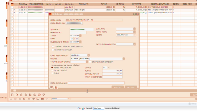This screenshot has height=111, width=197.
Task: Click the Saat hour field showing 12
Action: point(72,39)
